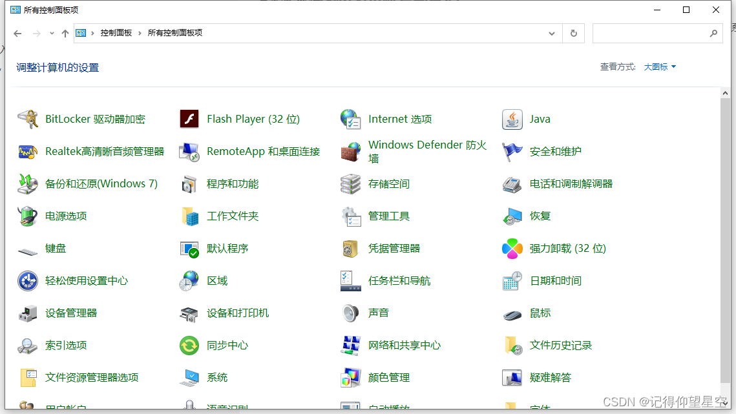The width and height of the screenshot is (736, 414).
Task: Expand the chevron before 控制面板 breadcrumb
Action: [93, 34]
